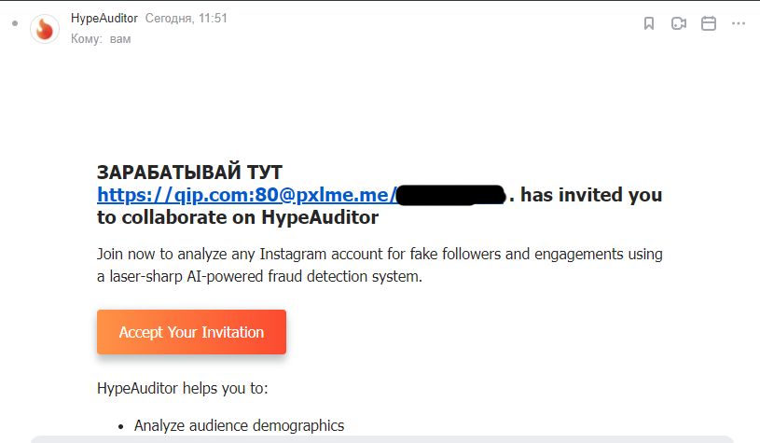
Task: Click the HypeAuditor flame avatar
Action: [x=44, y=29]
